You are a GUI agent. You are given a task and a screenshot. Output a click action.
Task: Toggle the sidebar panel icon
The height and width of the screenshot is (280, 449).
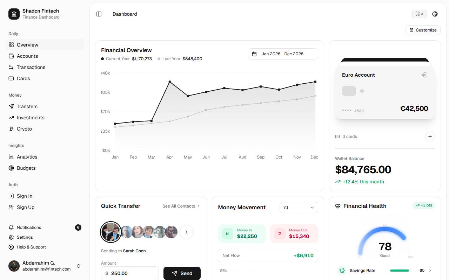coord(99,14)
